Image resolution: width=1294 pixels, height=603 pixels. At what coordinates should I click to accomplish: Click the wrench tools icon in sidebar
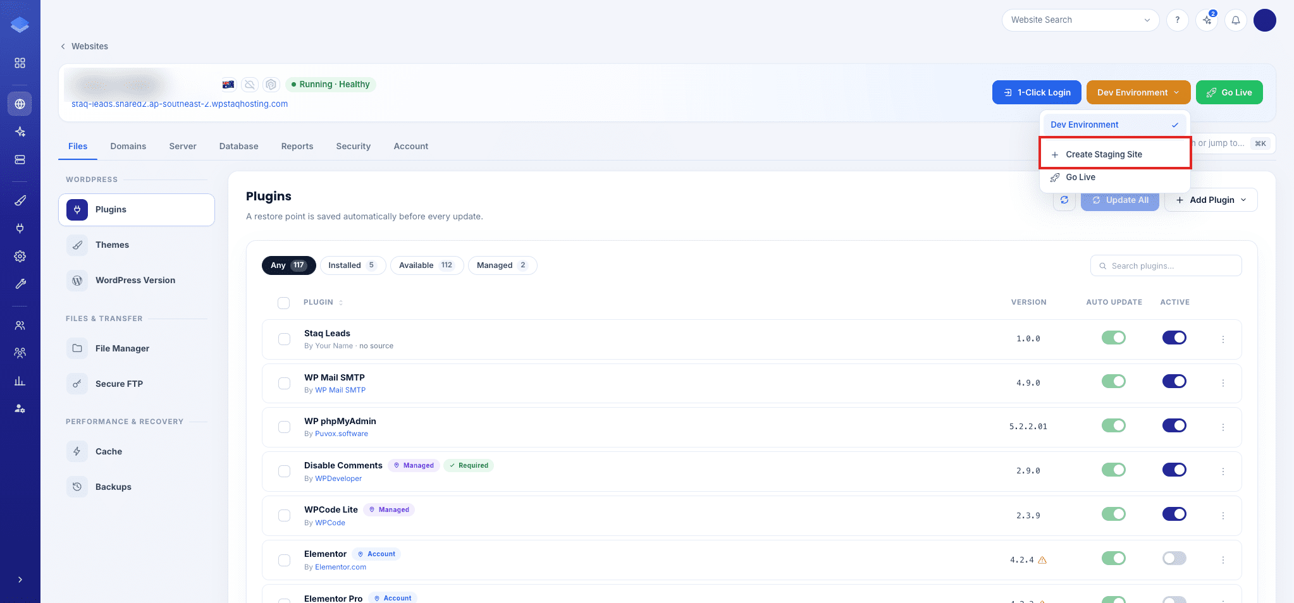(x=20, y=284)
